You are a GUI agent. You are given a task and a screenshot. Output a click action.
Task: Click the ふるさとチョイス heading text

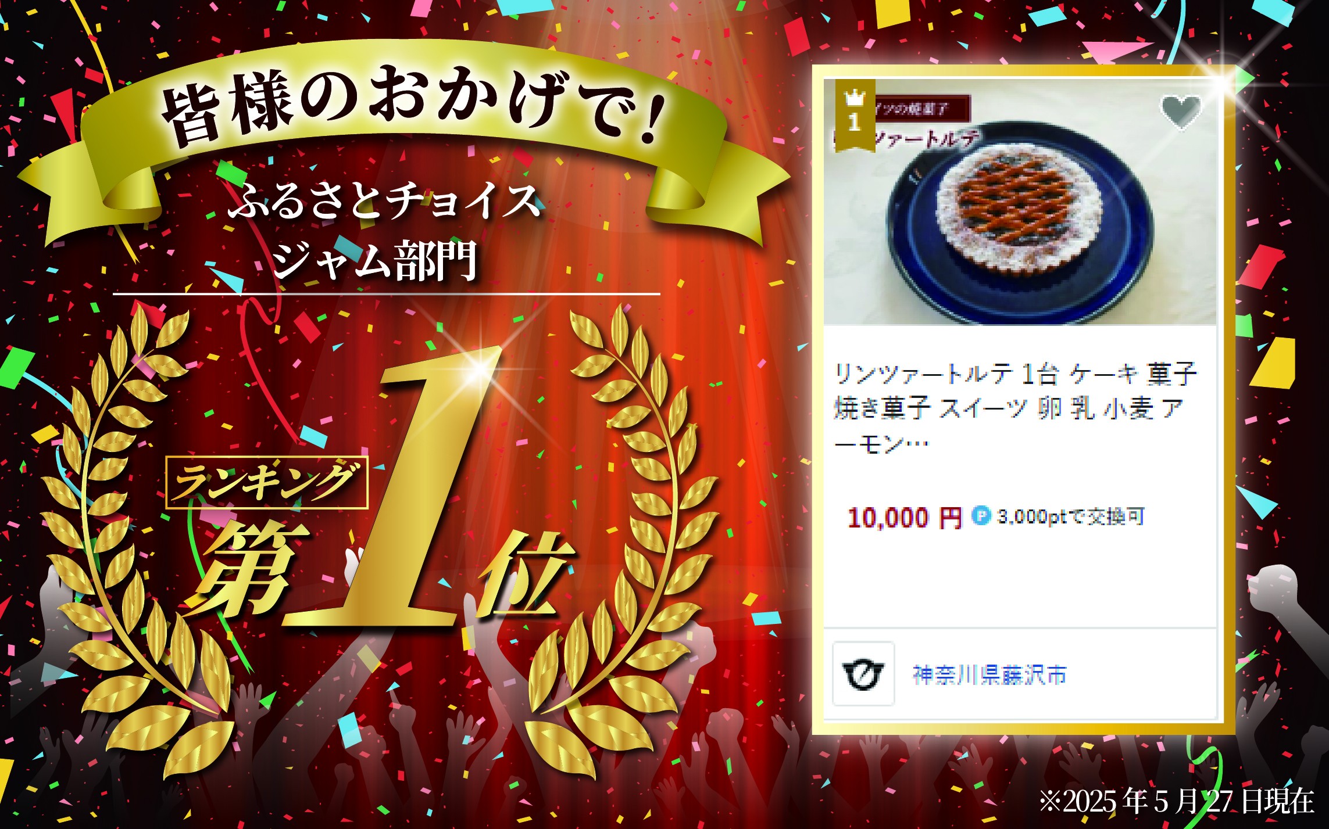tap(384, 200)
